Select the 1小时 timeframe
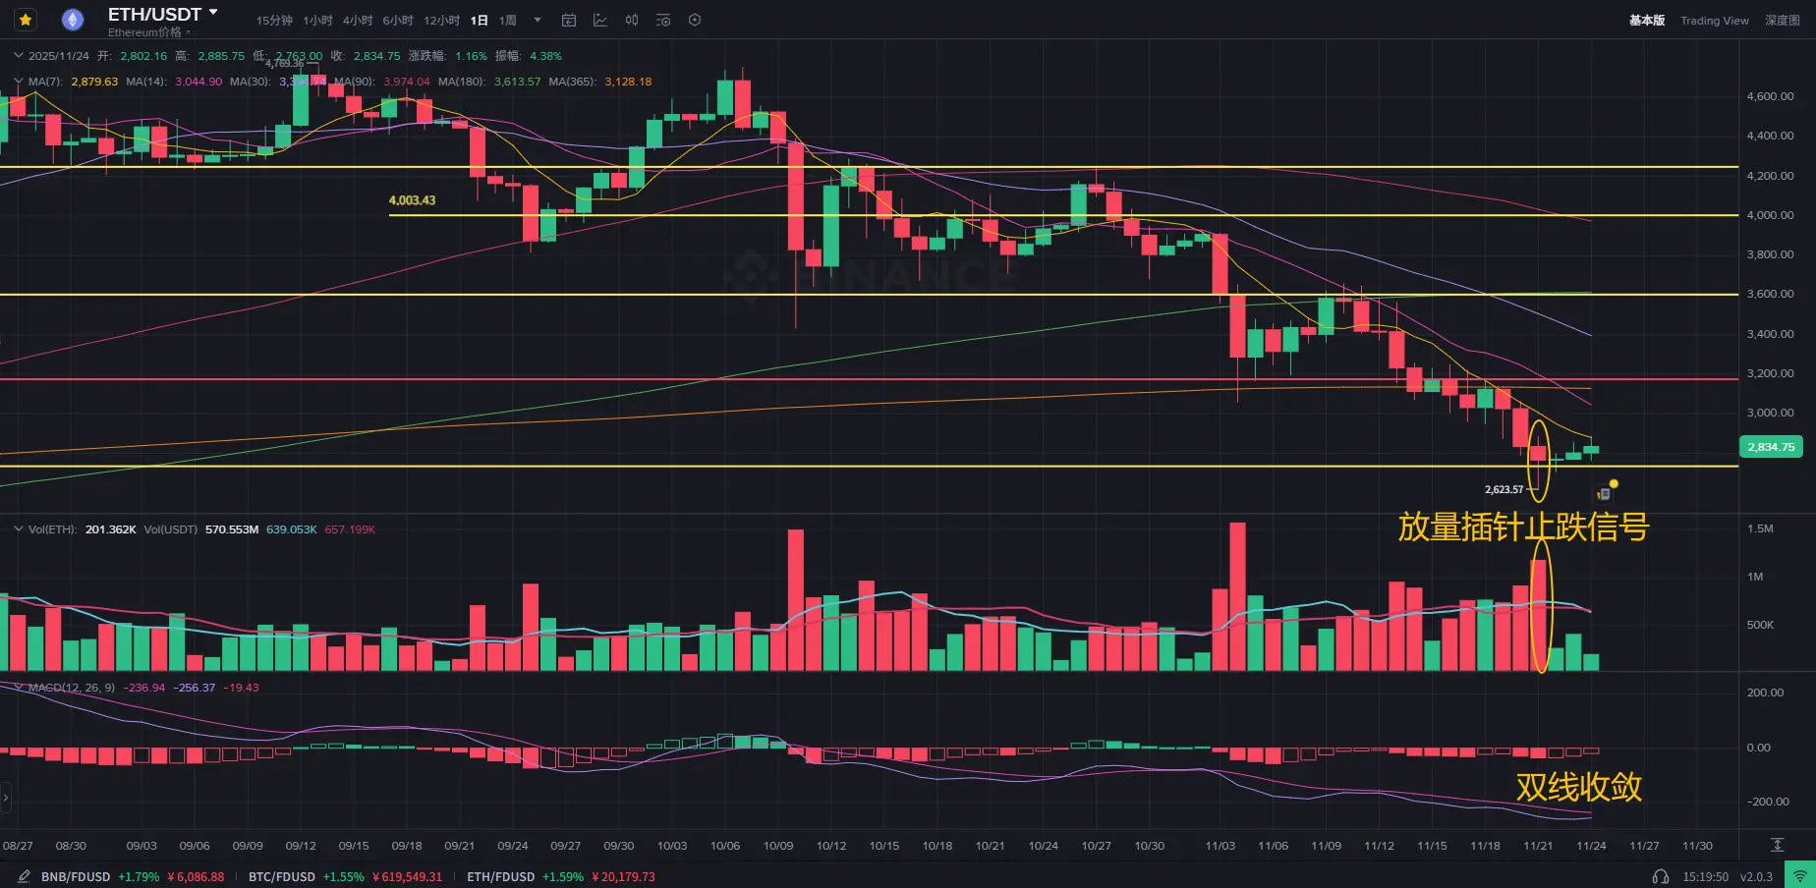The height and width of the screenshot is (888, 1816). [x=317, y=21]
